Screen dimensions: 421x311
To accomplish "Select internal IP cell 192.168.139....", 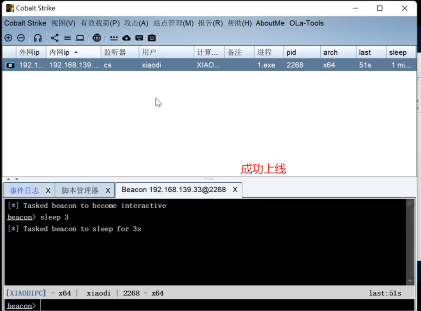I will [x=74, y=65].
